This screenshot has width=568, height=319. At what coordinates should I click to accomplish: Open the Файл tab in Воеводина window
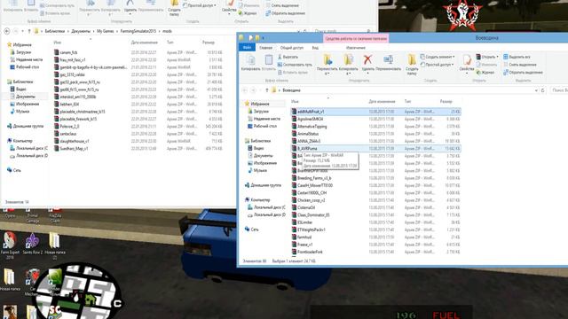(247, 48)
